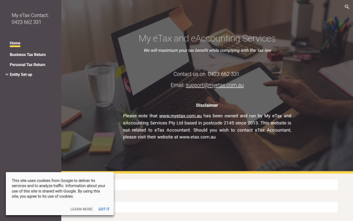Select the My eTax and eAccounting Services heading
This screenshot has height=221, width=353.
[207, 38]
